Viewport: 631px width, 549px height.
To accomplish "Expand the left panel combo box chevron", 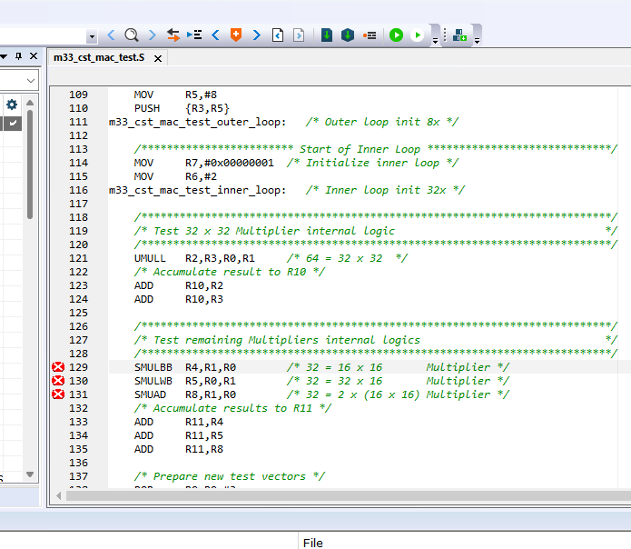I will 31,81.
